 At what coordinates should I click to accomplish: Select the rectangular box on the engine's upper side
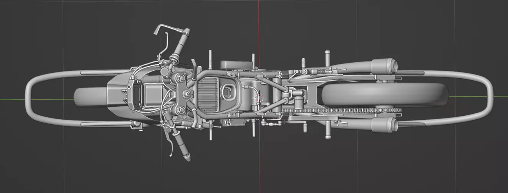tap(236, 65)
